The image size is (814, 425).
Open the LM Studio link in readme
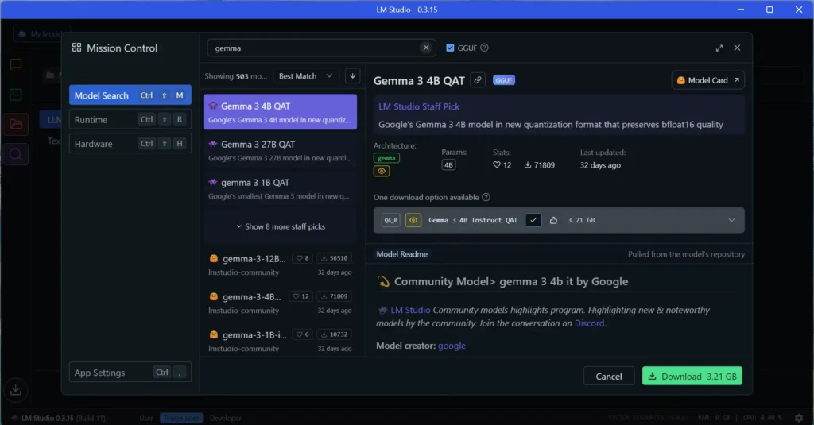[410, 310]
